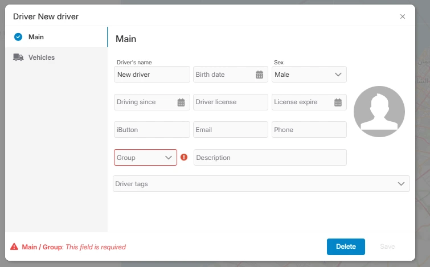
Task: Click the Save button
Action: pos(387,247)
